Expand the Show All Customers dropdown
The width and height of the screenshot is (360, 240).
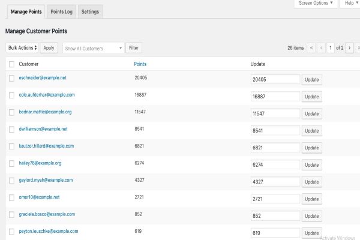pos(93,48)
